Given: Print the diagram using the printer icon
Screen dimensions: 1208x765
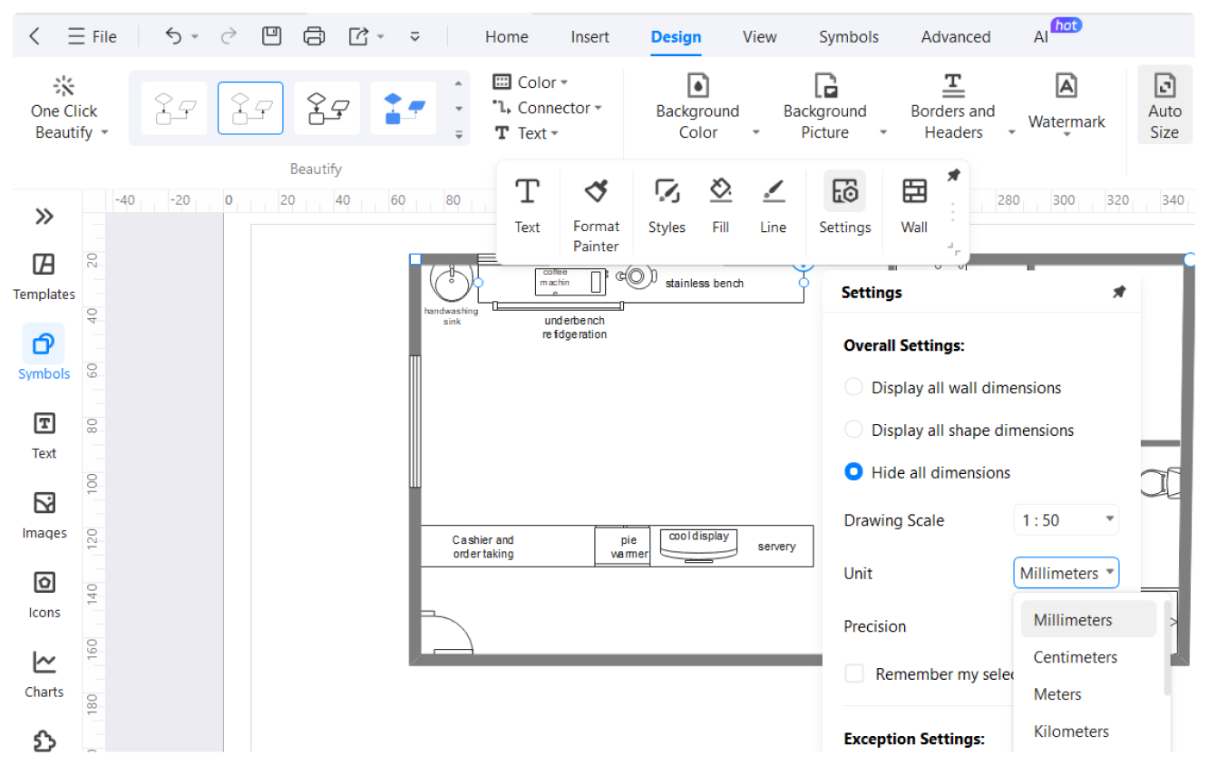Looking at the screenshot, I should click(314, 36).
